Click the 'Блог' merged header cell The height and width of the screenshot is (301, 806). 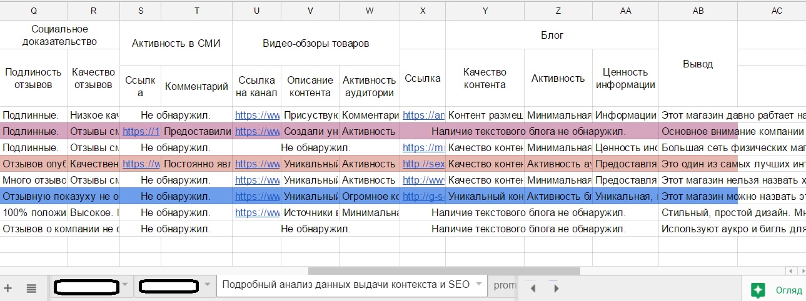[552, 35]
